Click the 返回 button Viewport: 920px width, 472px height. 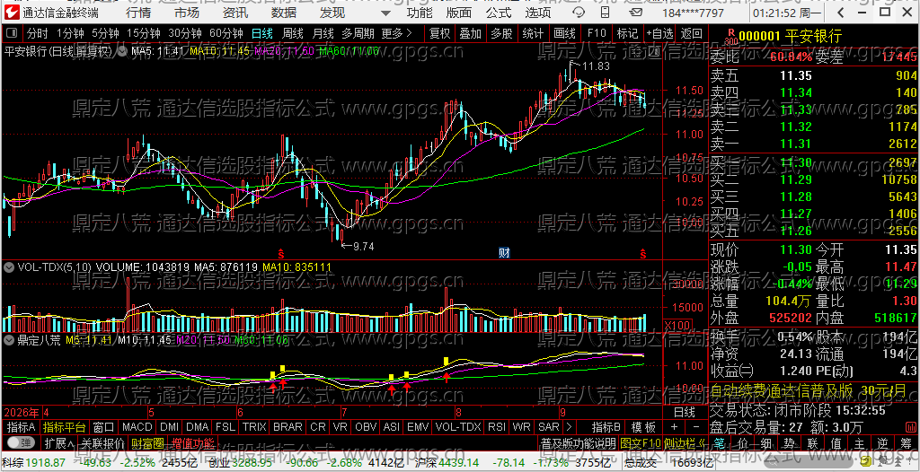tap(691, 33)
